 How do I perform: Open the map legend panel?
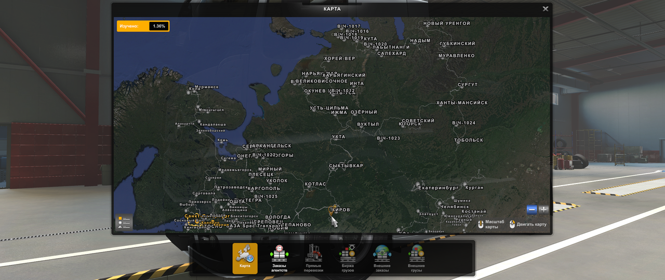(124, 222)
